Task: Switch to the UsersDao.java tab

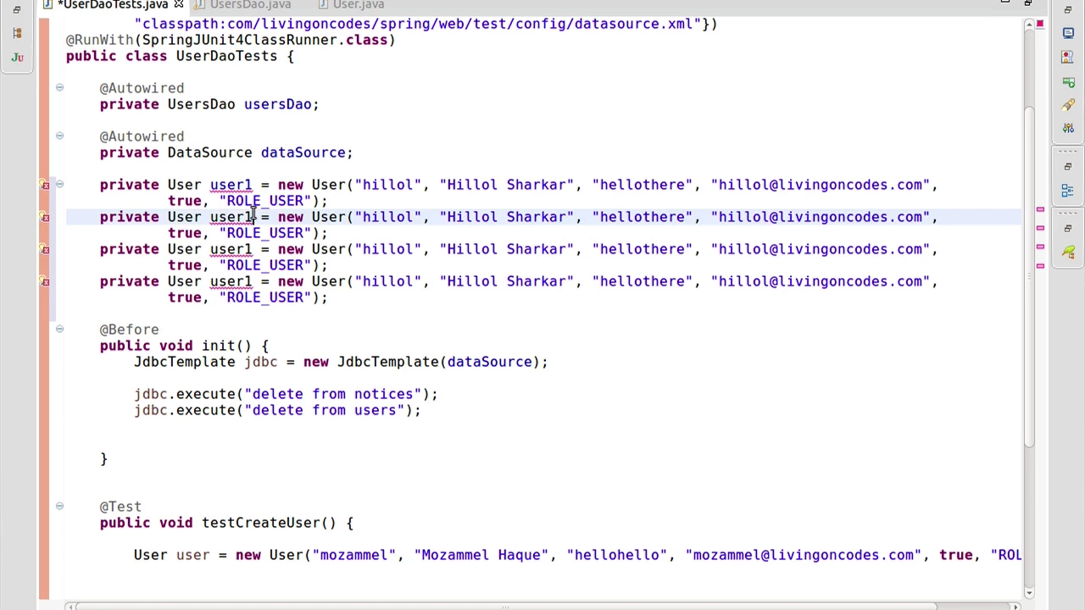Action: tap(250, 4)
